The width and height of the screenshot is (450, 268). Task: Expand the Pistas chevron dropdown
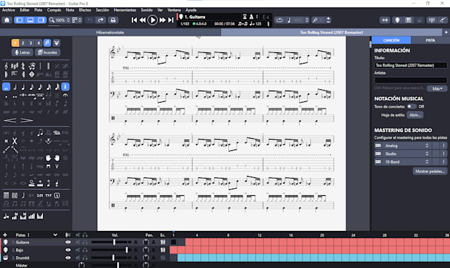(x=55, y=235)
